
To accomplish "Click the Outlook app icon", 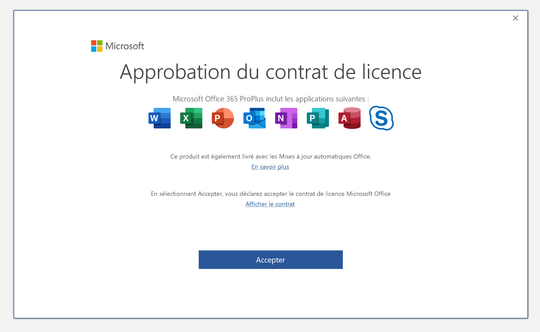I will point(255,118).
